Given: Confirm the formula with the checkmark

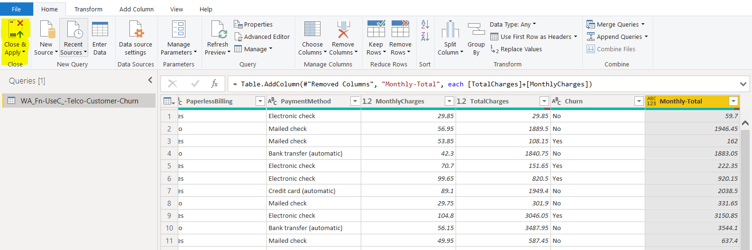Looking at the screenshot, I should [x=195, y=84].
